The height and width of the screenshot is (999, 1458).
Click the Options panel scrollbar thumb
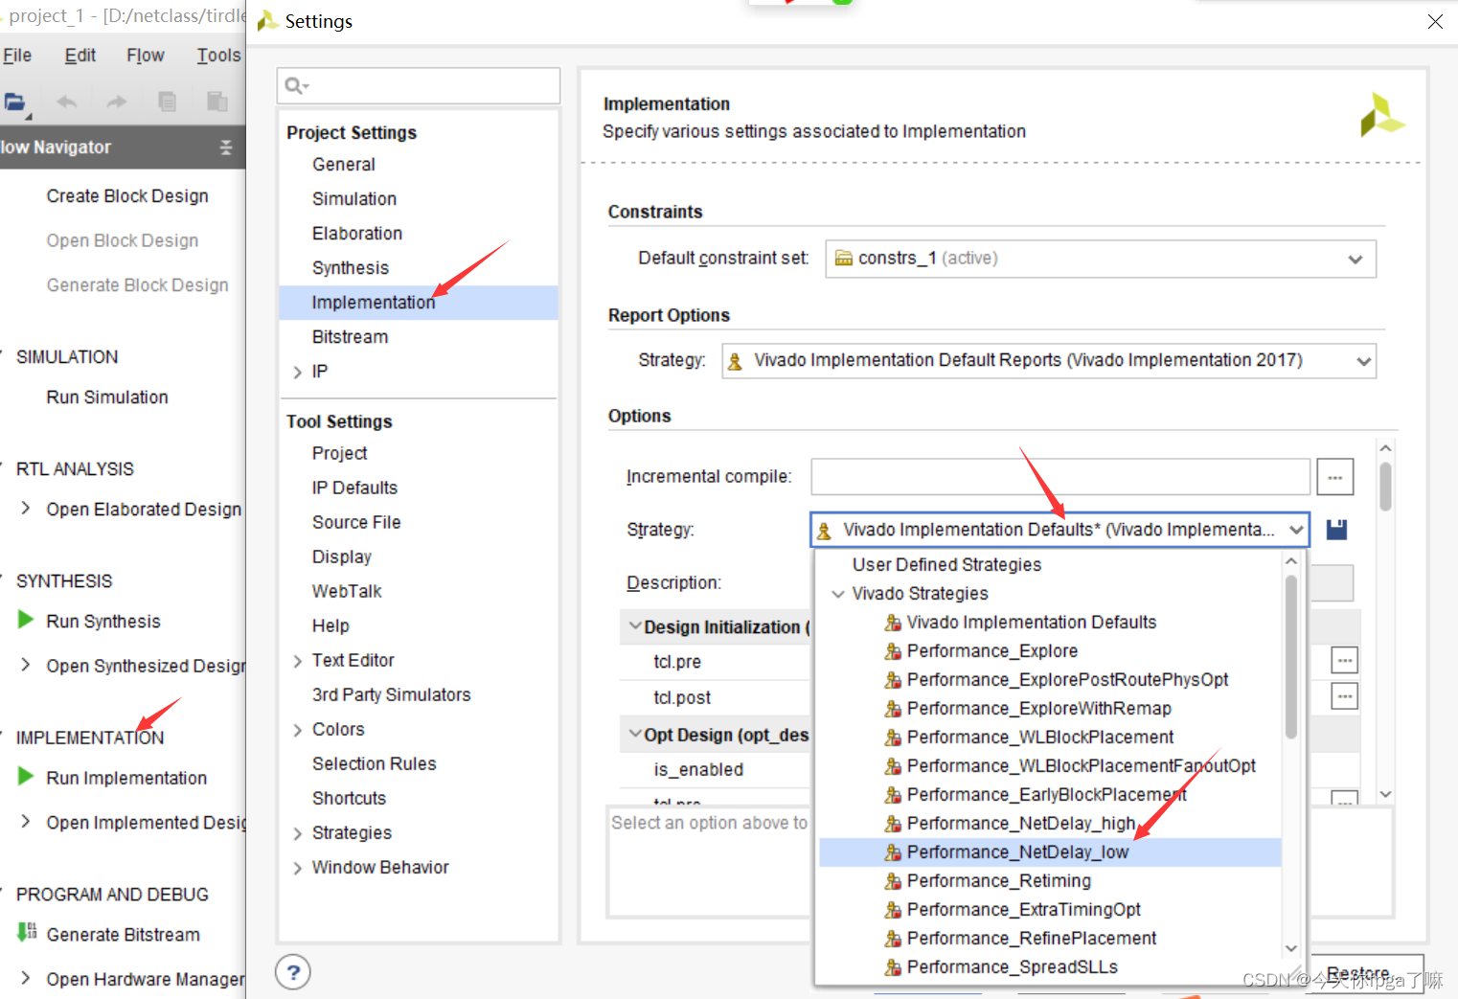click(1385, 487)
